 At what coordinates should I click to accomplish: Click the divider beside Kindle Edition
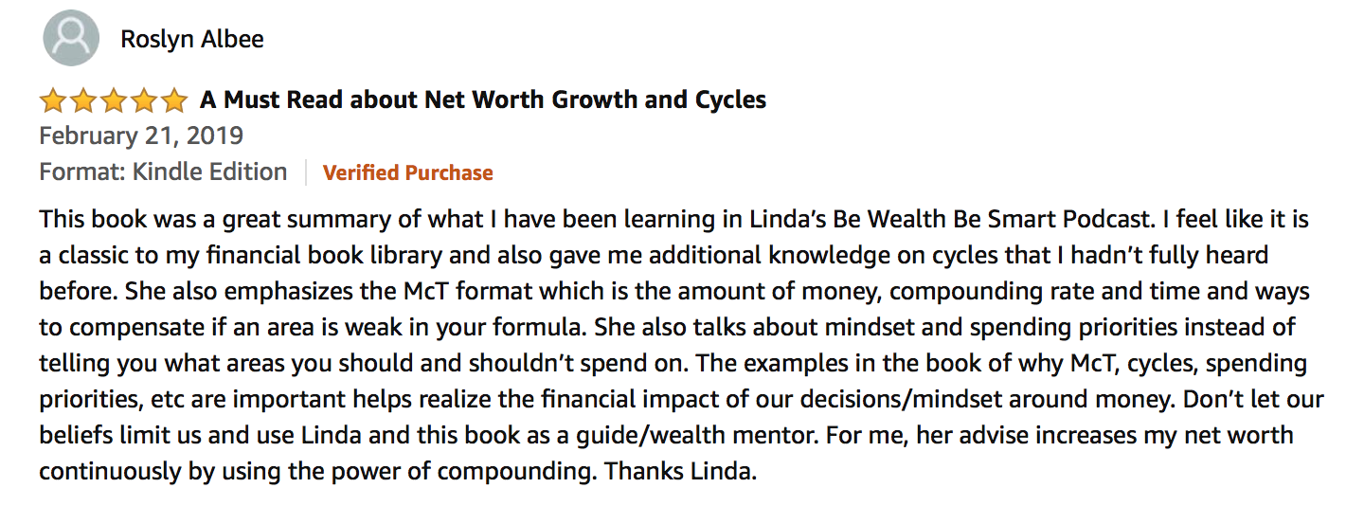click(306, 172)
